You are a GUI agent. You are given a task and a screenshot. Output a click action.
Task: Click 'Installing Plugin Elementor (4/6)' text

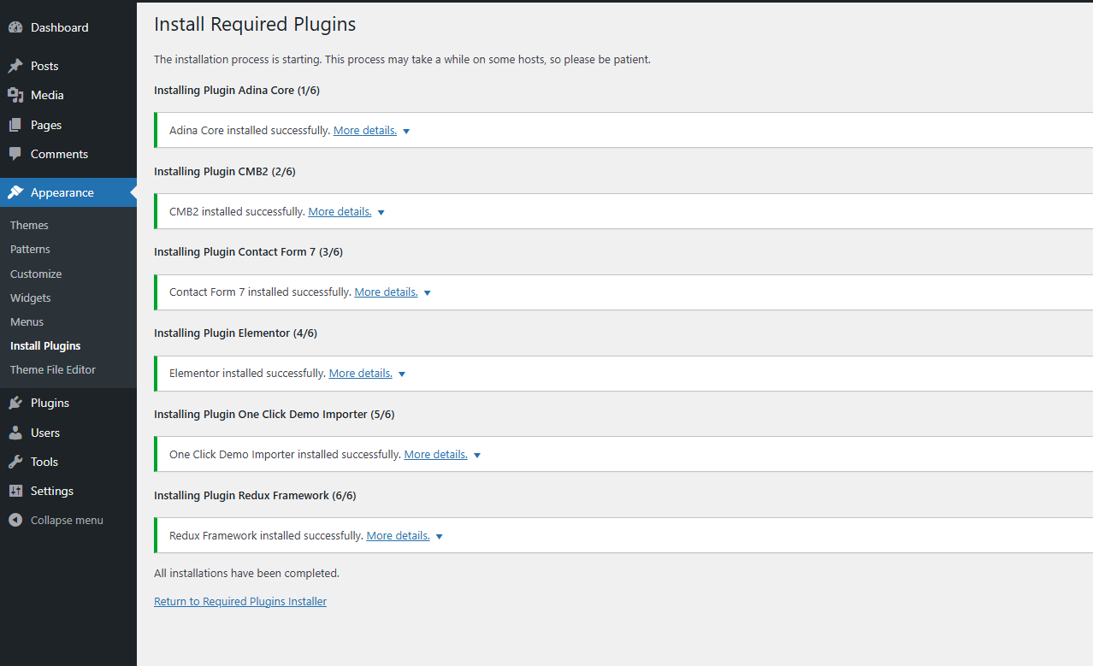[x=235, y=333]
